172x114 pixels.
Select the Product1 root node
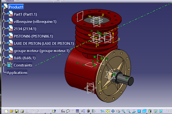point(16,7)
